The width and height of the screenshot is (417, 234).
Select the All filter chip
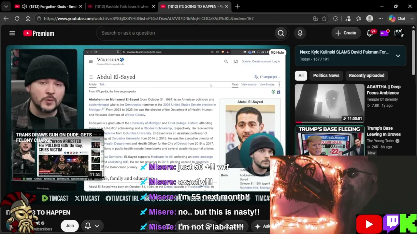pyautogui.click(x=301, y=75)
